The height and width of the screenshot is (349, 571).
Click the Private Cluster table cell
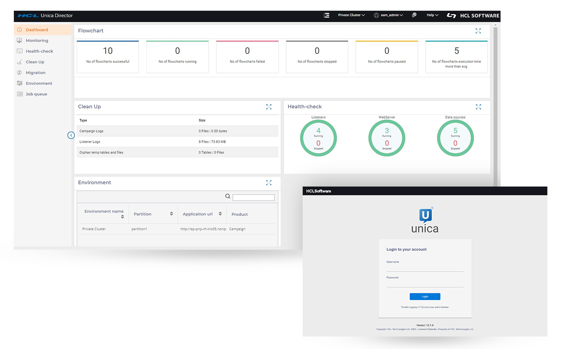click(x=94, y=229)
